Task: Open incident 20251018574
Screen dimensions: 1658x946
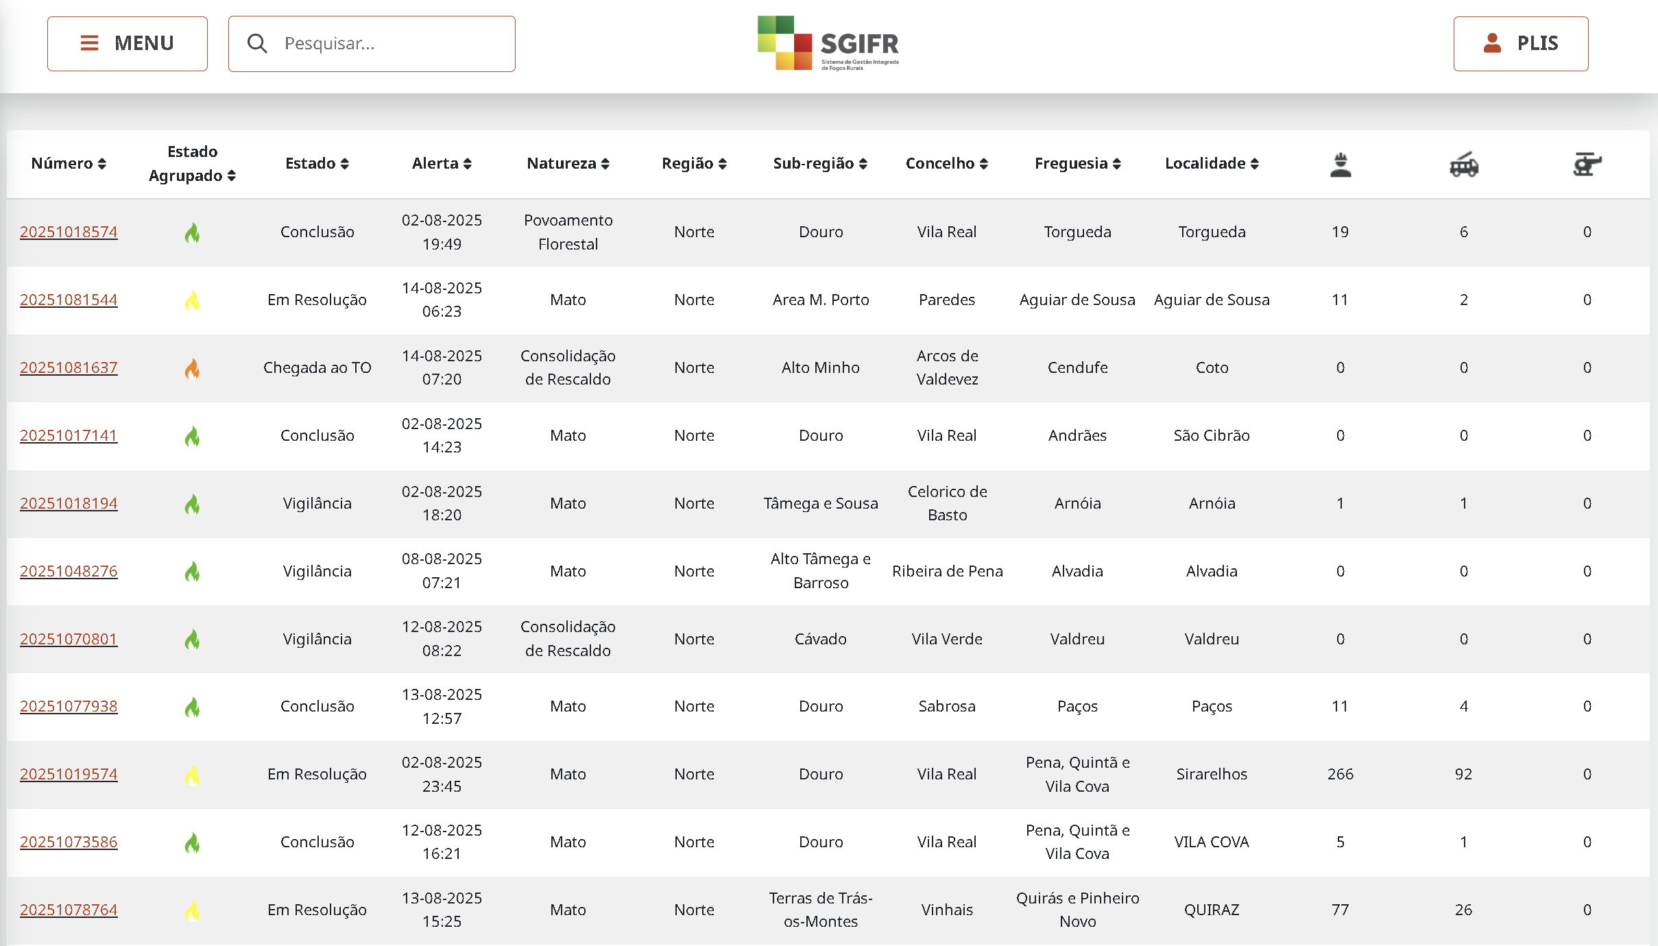Action: pyautogui.click(x=69, y=232)
